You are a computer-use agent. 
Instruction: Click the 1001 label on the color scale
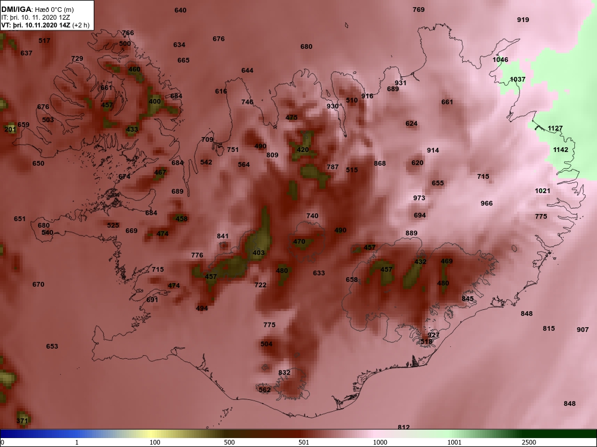click(454, 442)
